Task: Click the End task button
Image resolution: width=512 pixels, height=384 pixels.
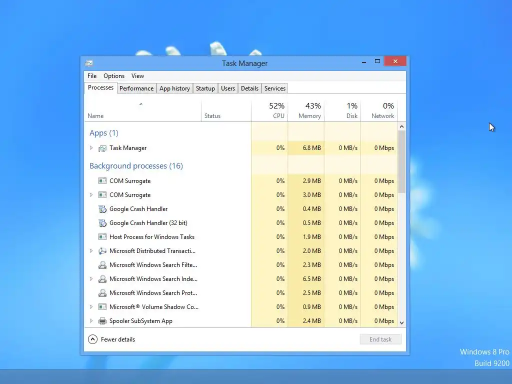Action: 380,339
